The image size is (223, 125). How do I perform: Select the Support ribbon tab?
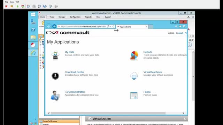[x=108, y=17]
